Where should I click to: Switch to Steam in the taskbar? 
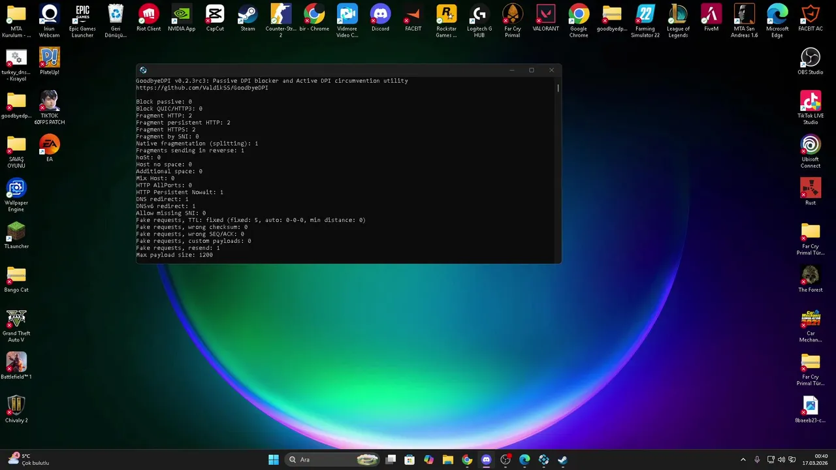pyautogui.click(x=562, y=460)
